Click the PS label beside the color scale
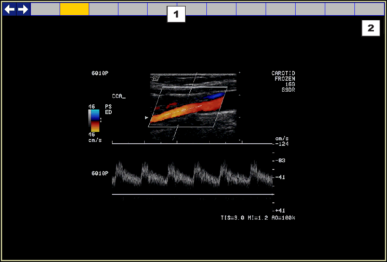Image resolution: width=387 pixels, height=262 pixels. [108, 107]
